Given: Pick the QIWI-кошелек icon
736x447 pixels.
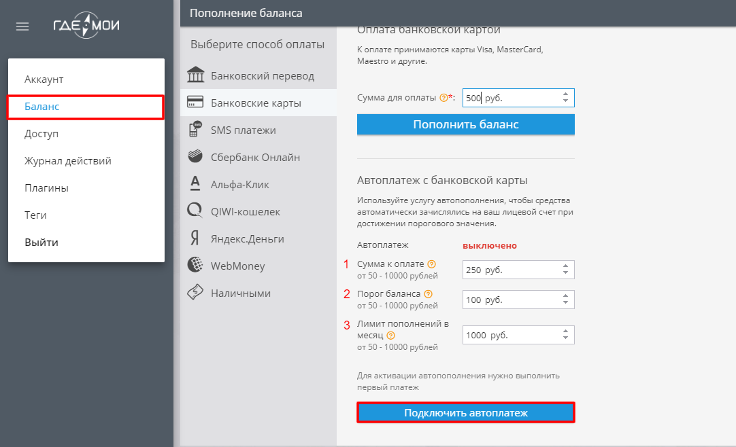Looking at the screenshot, I should 195,211.
